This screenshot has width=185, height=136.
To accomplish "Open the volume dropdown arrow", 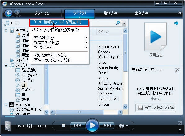I will click(127, 126).
